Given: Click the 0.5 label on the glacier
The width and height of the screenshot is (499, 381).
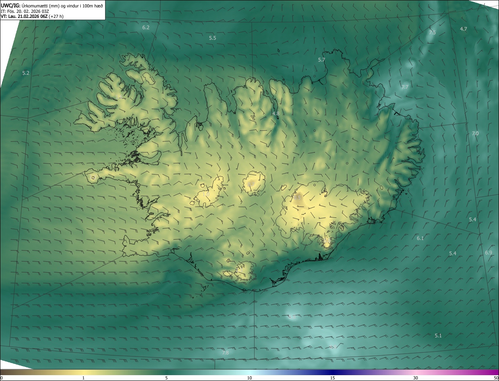Looking at the screenshot, I should (297, 198).
